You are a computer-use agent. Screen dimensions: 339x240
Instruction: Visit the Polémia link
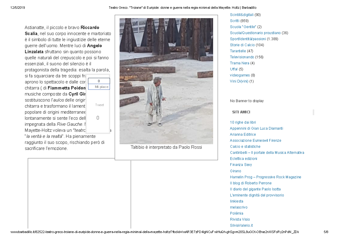click(237, 214)
